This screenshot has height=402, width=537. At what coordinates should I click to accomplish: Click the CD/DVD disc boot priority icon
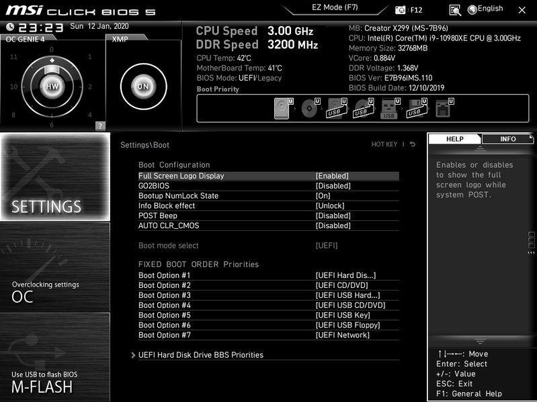311,108
